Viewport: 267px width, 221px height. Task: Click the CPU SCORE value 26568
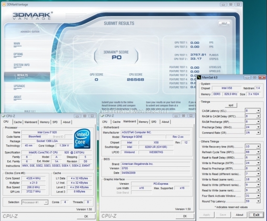pos(136,80)
